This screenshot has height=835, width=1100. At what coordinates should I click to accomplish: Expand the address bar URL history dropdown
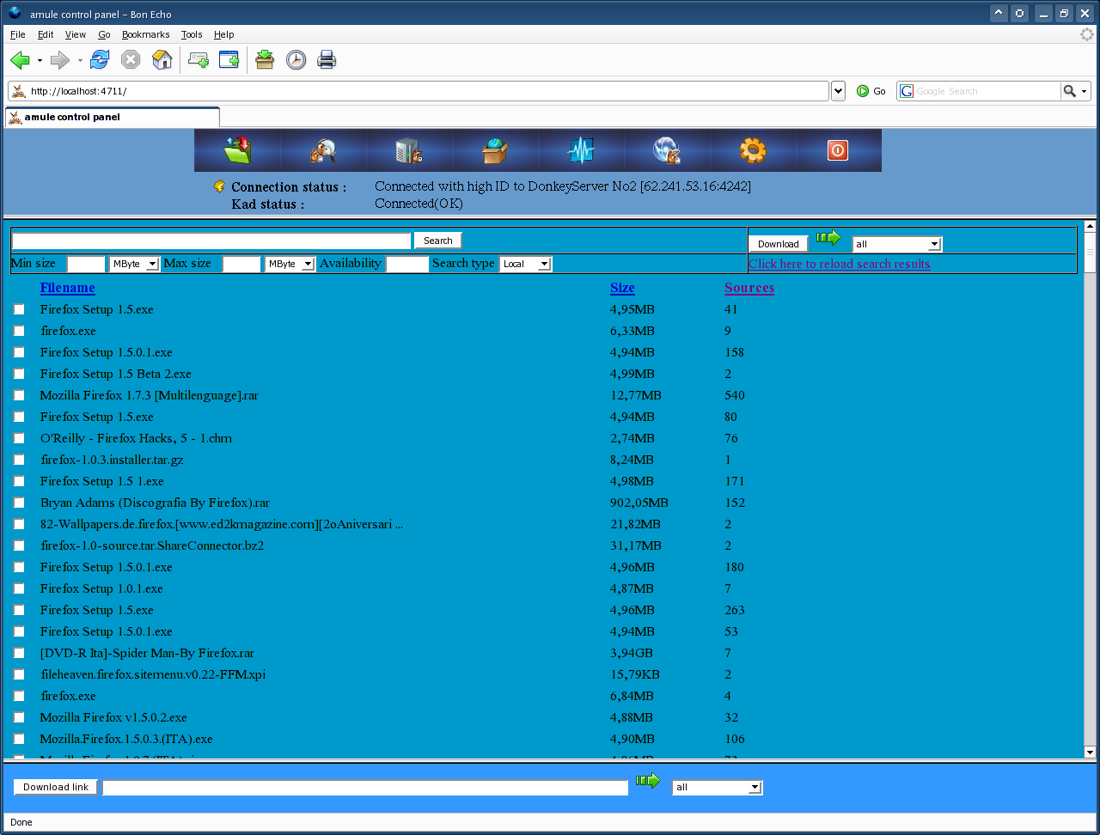(838, 91)
